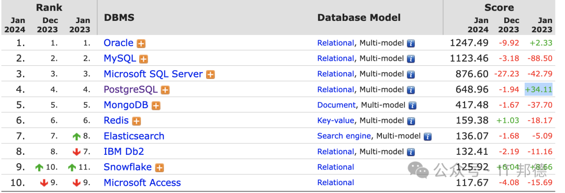The width and height of the screenshot is (565, 193).
Task: Click the orange plus icon beside MySQL
Action: click(x=143, y=59)
